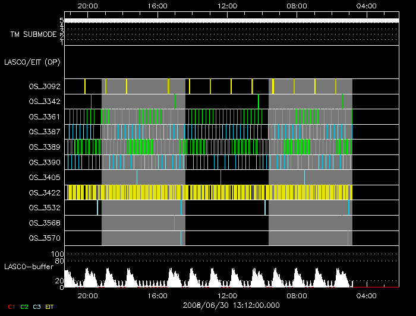The image size is (416, 316).
Task: Click the red C1 legend entry
Action: (x=8, y=306)
